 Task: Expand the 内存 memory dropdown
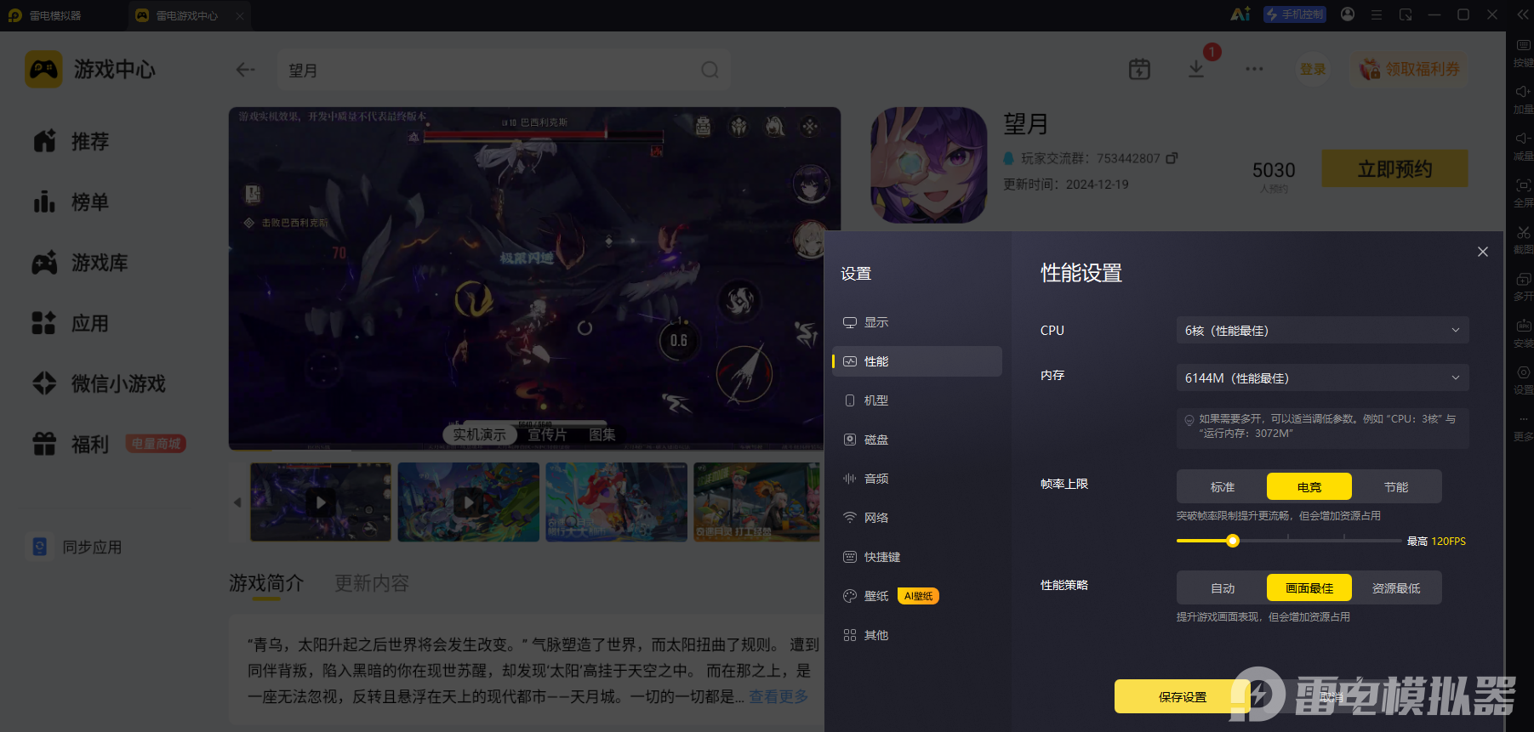pos(1322,377)
